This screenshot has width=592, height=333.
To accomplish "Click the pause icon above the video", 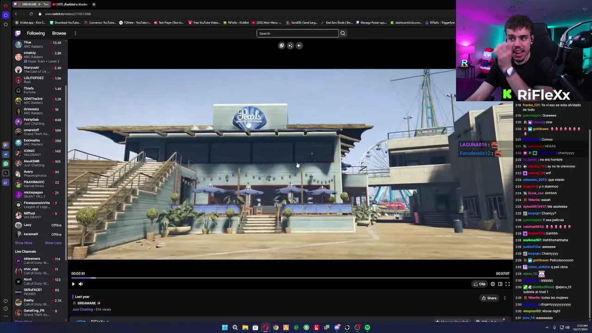I will pos(299,45).
